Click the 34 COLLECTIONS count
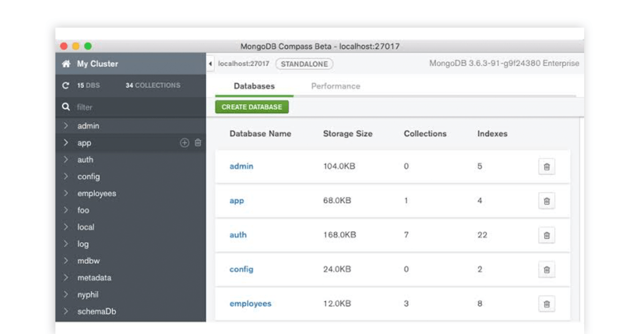 (153, 85)
